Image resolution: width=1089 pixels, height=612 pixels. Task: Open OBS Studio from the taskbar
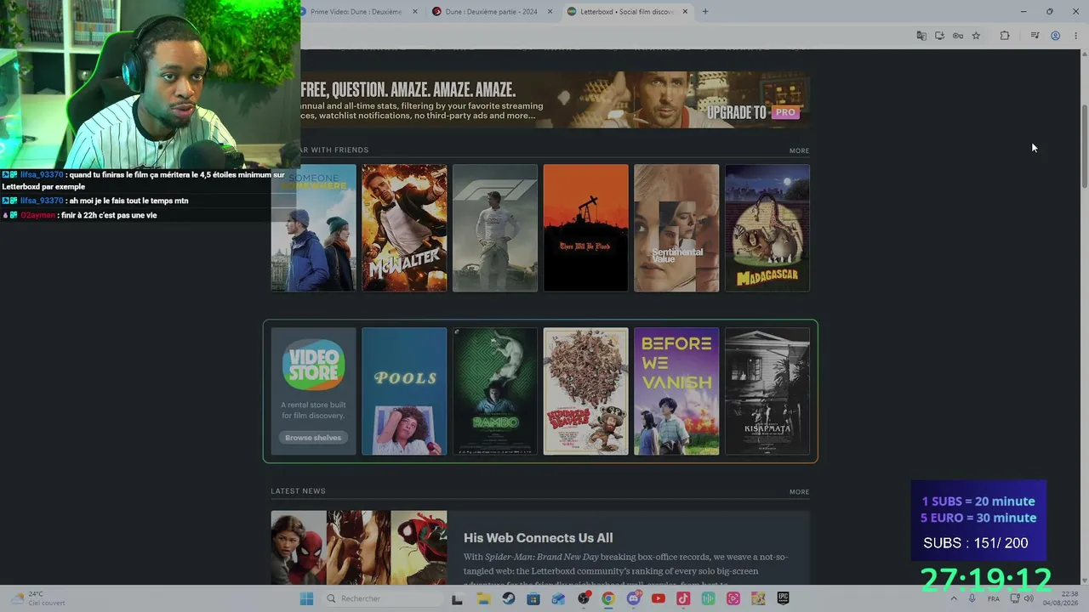tap(584, 598)
